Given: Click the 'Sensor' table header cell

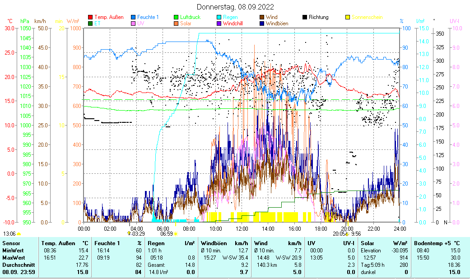Looking at the screenshot, I should (11, 243).
